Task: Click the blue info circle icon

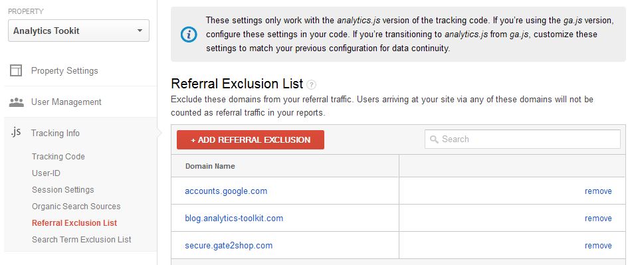Action: (x=189, y=35)
